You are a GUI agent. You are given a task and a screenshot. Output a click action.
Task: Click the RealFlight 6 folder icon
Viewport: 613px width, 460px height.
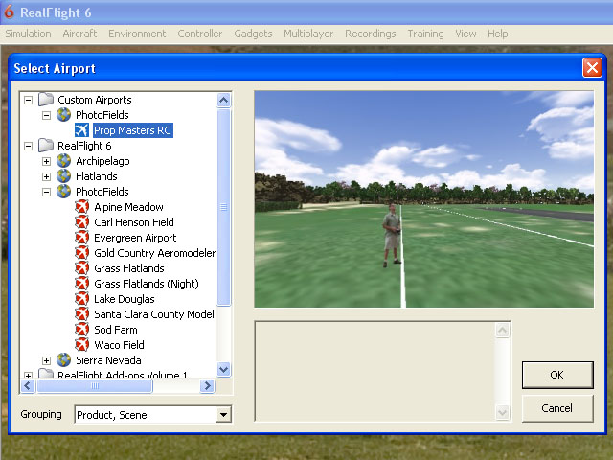(x=46, y=146)
